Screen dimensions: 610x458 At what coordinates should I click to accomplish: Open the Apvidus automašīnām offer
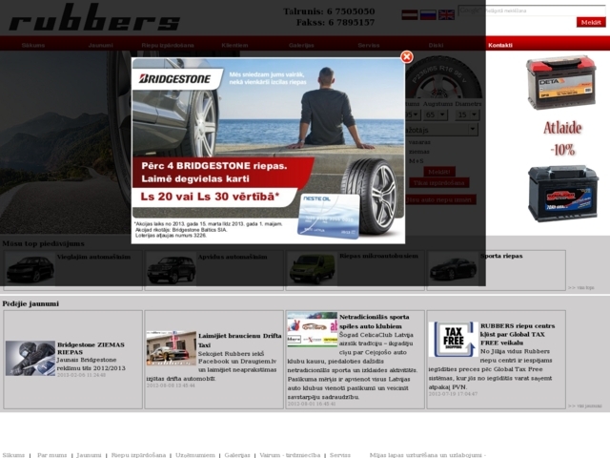pyautogui.click(x=233, y=257)
